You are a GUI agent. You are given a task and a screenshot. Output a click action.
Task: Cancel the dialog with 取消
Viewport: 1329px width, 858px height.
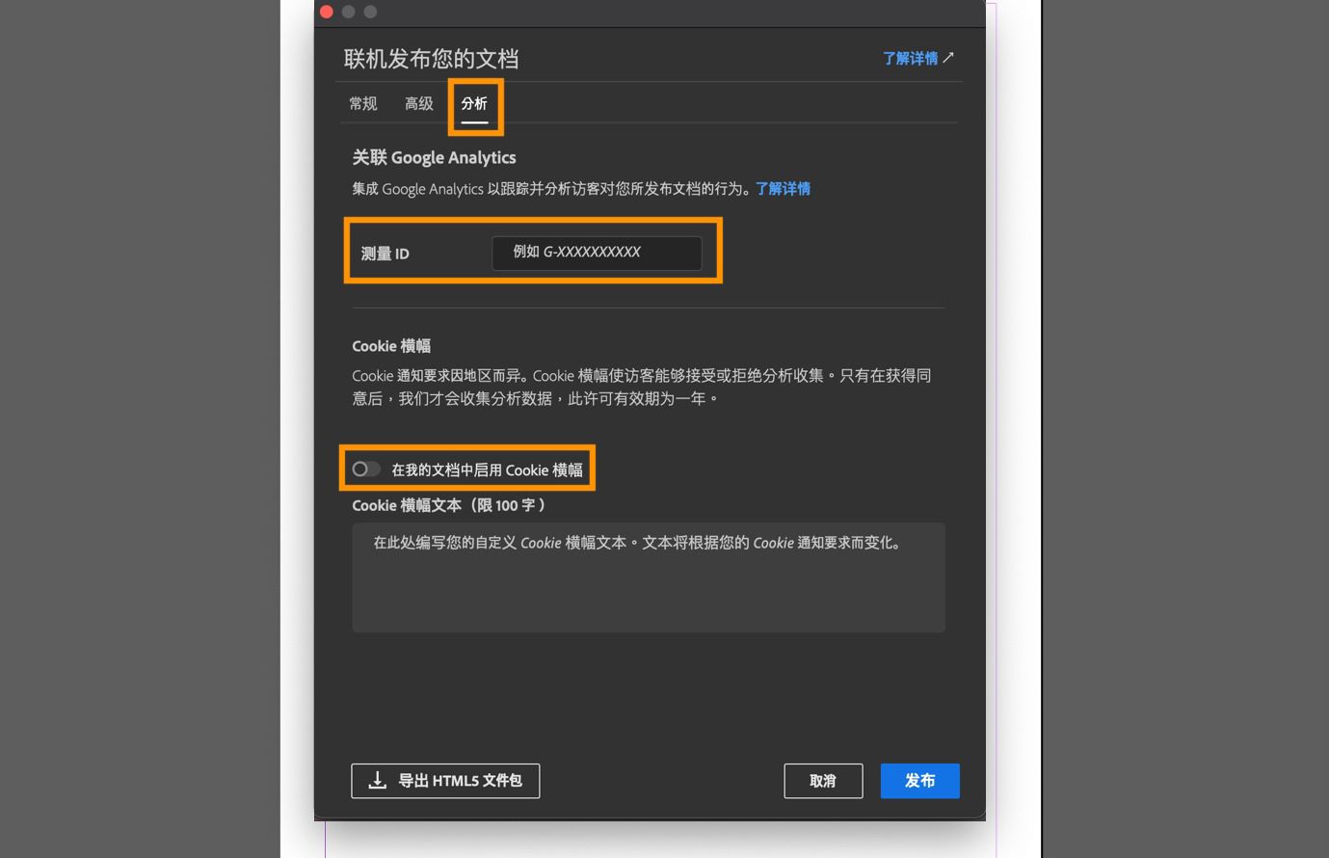pos(823,781)
